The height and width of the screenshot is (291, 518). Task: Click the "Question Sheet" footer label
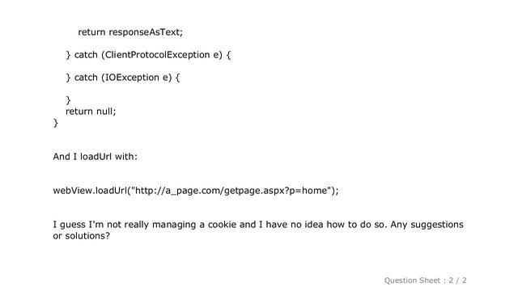pos(412,280)
